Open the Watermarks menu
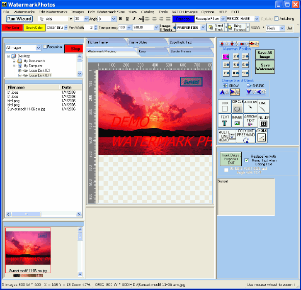The width and height of the screenshot is (301, 290). pos(24,12)
